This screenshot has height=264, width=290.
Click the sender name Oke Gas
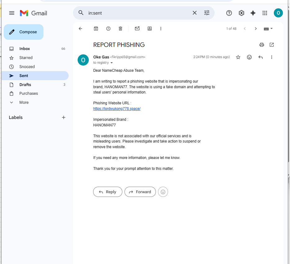coord(101,57)
